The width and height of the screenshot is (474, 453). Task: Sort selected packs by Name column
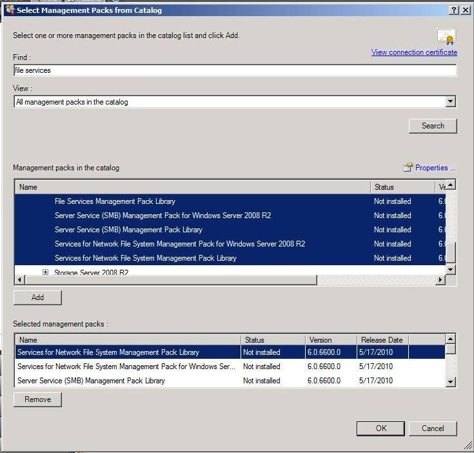[x=128, y=340]
